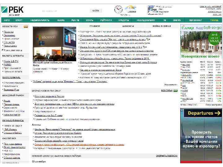Open the Все новости link
This screenshot has height=167, width=223.
(x=171, y=85)
